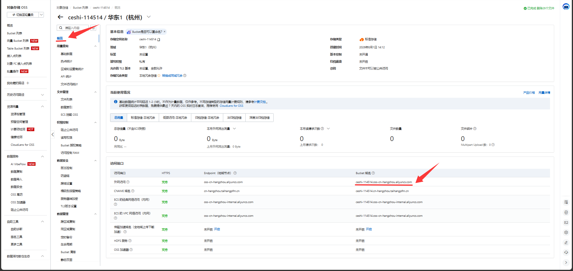
Task: Switch to the 冷归档存储 tab
Action: (x=234, y=118)
